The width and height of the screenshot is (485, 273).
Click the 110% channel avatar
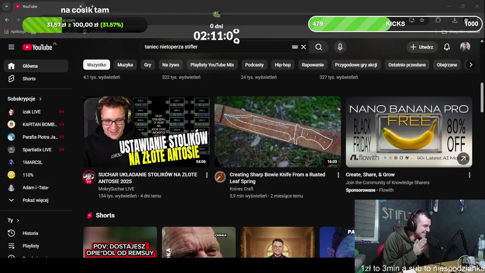point(11,175)
